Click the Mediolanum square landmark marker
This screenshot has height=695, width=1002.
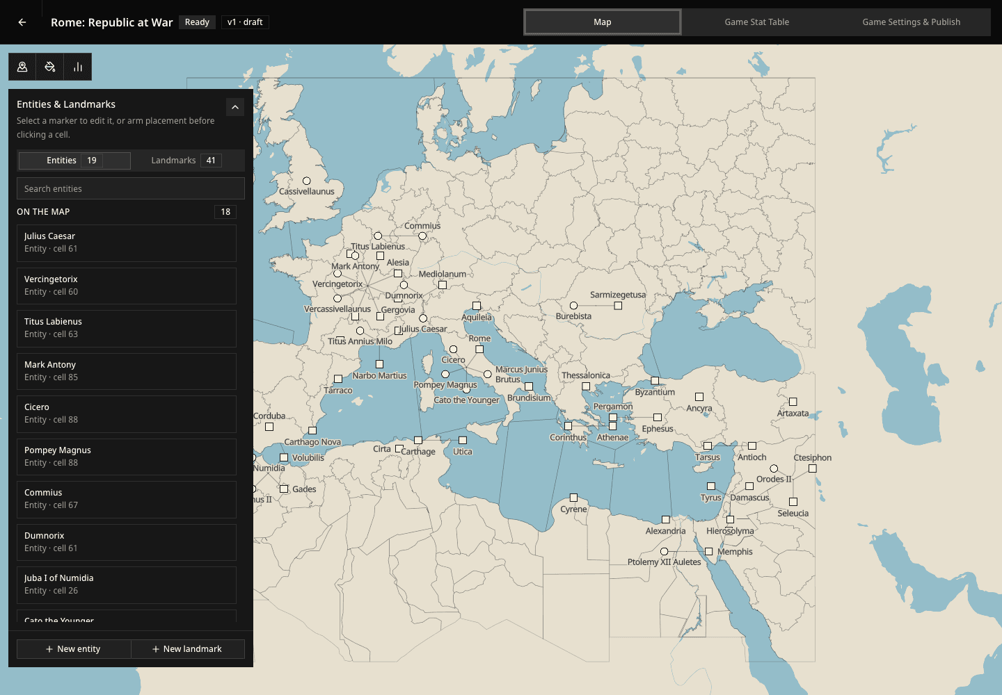[x=443, y=285]
